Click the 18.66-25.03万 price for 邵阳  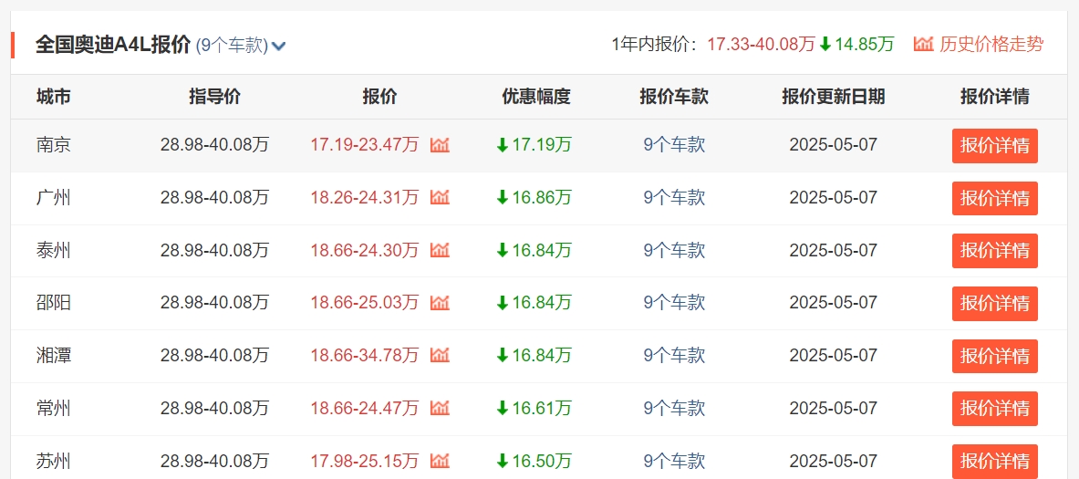click(x=365, y=303)
